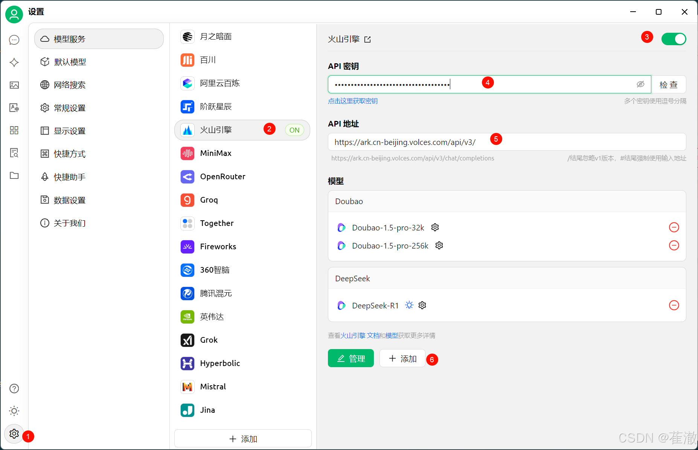This screenshot has width=698, height=450.
Task: Open the 模型 details link
Action: 392,336
